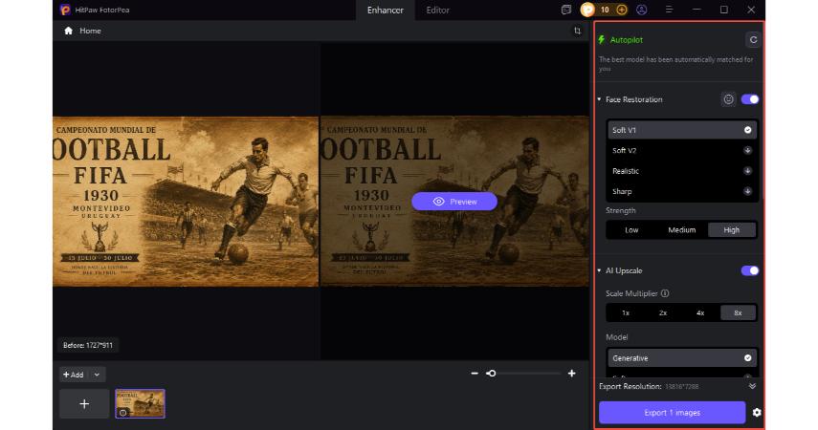The image size is (818, 430).
Task: Download the Realistic model
Action: pyautogui.click(x=747, y=170)
